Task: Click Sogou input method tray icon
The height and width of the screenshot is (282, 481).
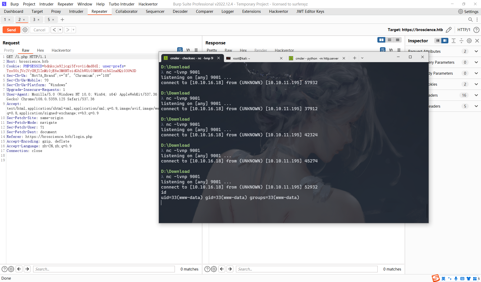Action: coord(436,278)
